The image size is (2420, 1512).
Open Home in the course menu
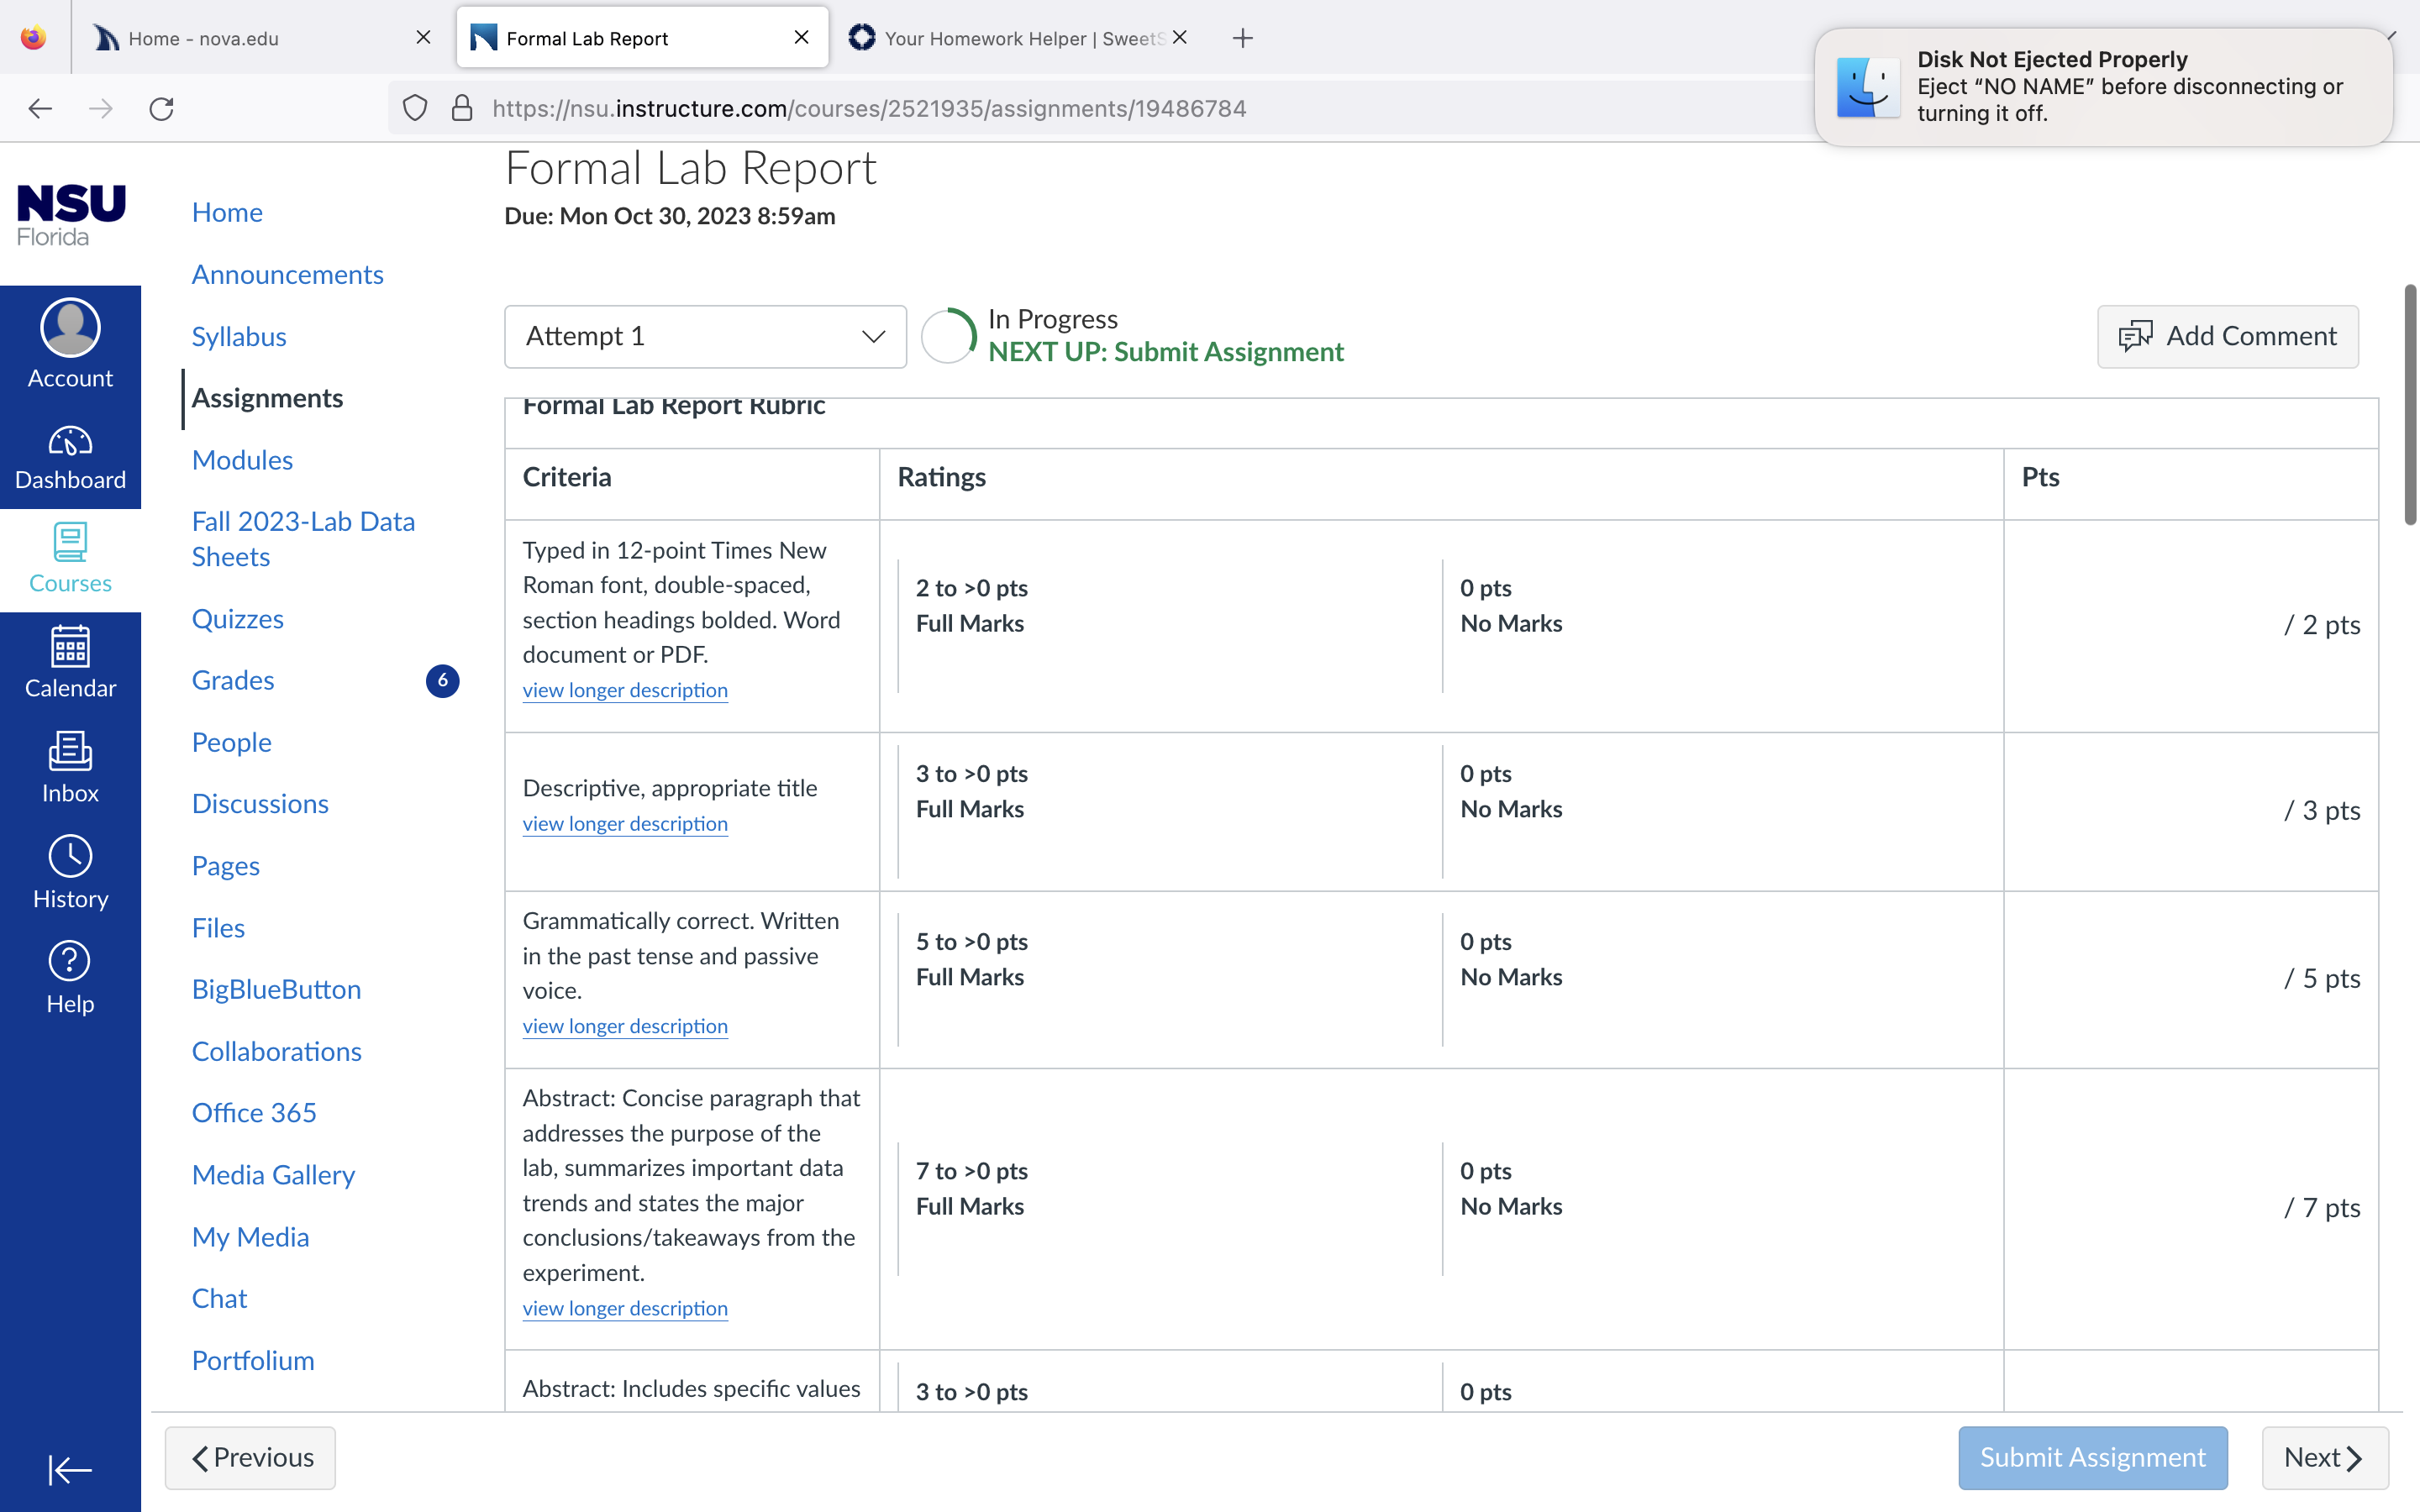[x=227, y=212]
